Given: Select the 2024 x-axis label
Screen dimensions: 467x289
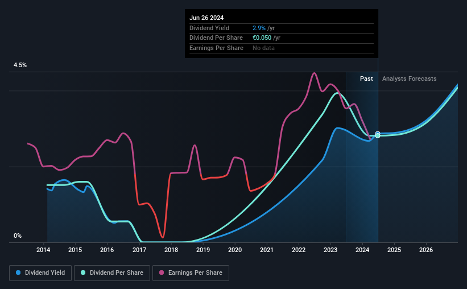Looking at the screenshot, I should (362, 250).
